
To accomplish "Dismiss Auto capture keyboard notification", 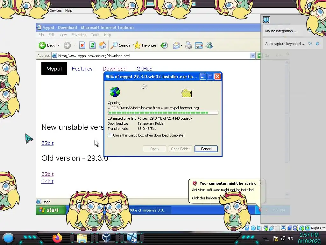I will [317, 43].
